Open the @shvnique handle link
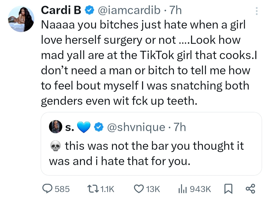 [136, 127]
